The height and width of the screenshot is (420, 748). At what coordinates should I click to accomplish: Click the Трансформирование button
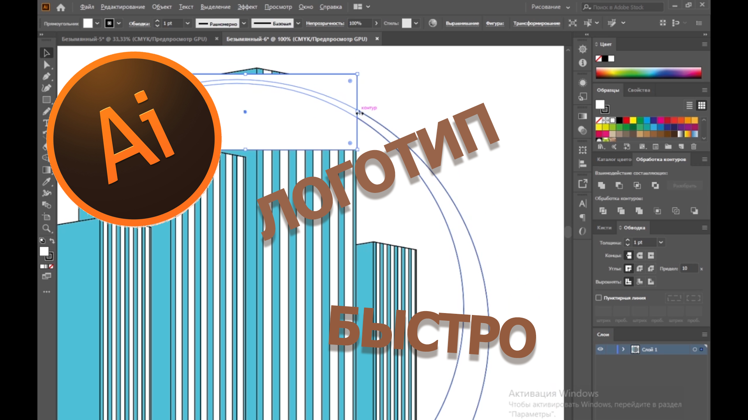536,23
